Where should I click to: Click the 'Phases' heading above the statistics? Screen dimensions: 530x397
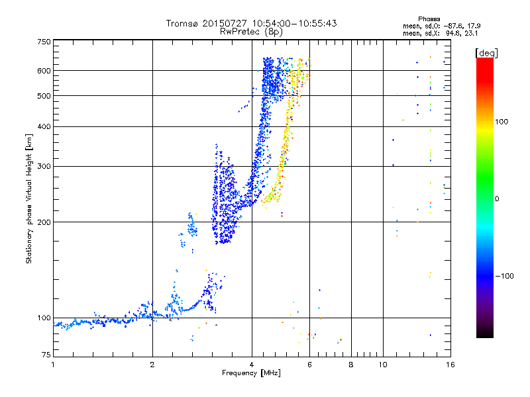click(x=429, y=19)
